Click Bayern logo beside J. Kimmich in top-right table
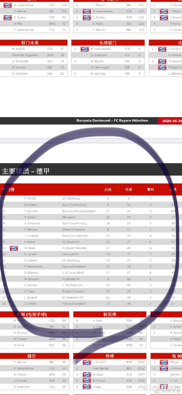The height and width of the screenshot is (395, 182). 164,17
